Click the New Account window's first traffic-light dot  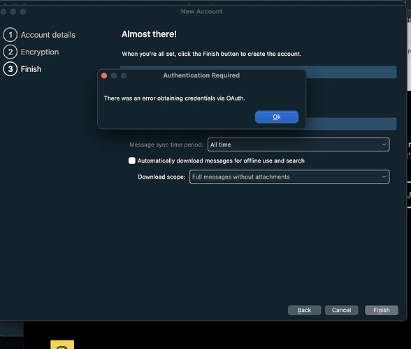tap(3, 12)
